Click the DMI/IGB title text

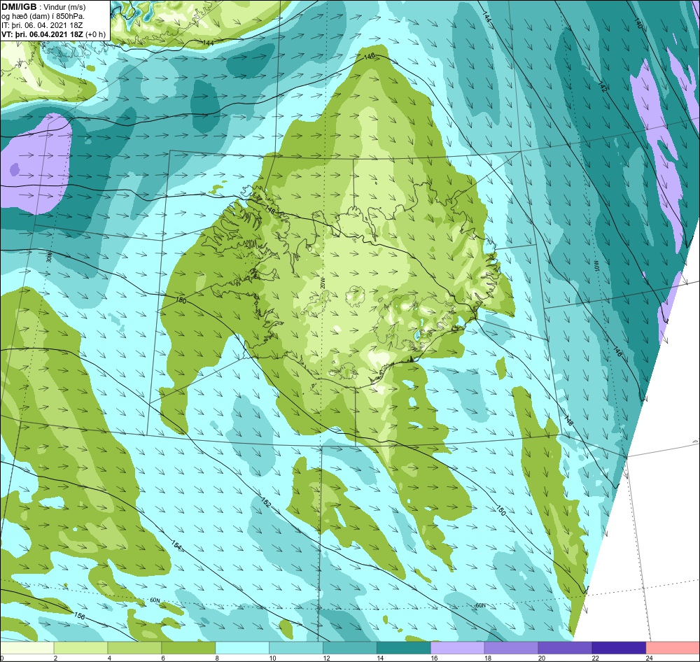(19, 7)
